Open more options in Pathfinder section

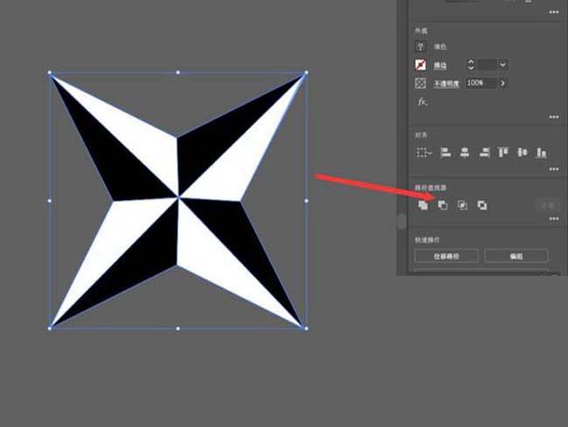[x=554, y=218]
